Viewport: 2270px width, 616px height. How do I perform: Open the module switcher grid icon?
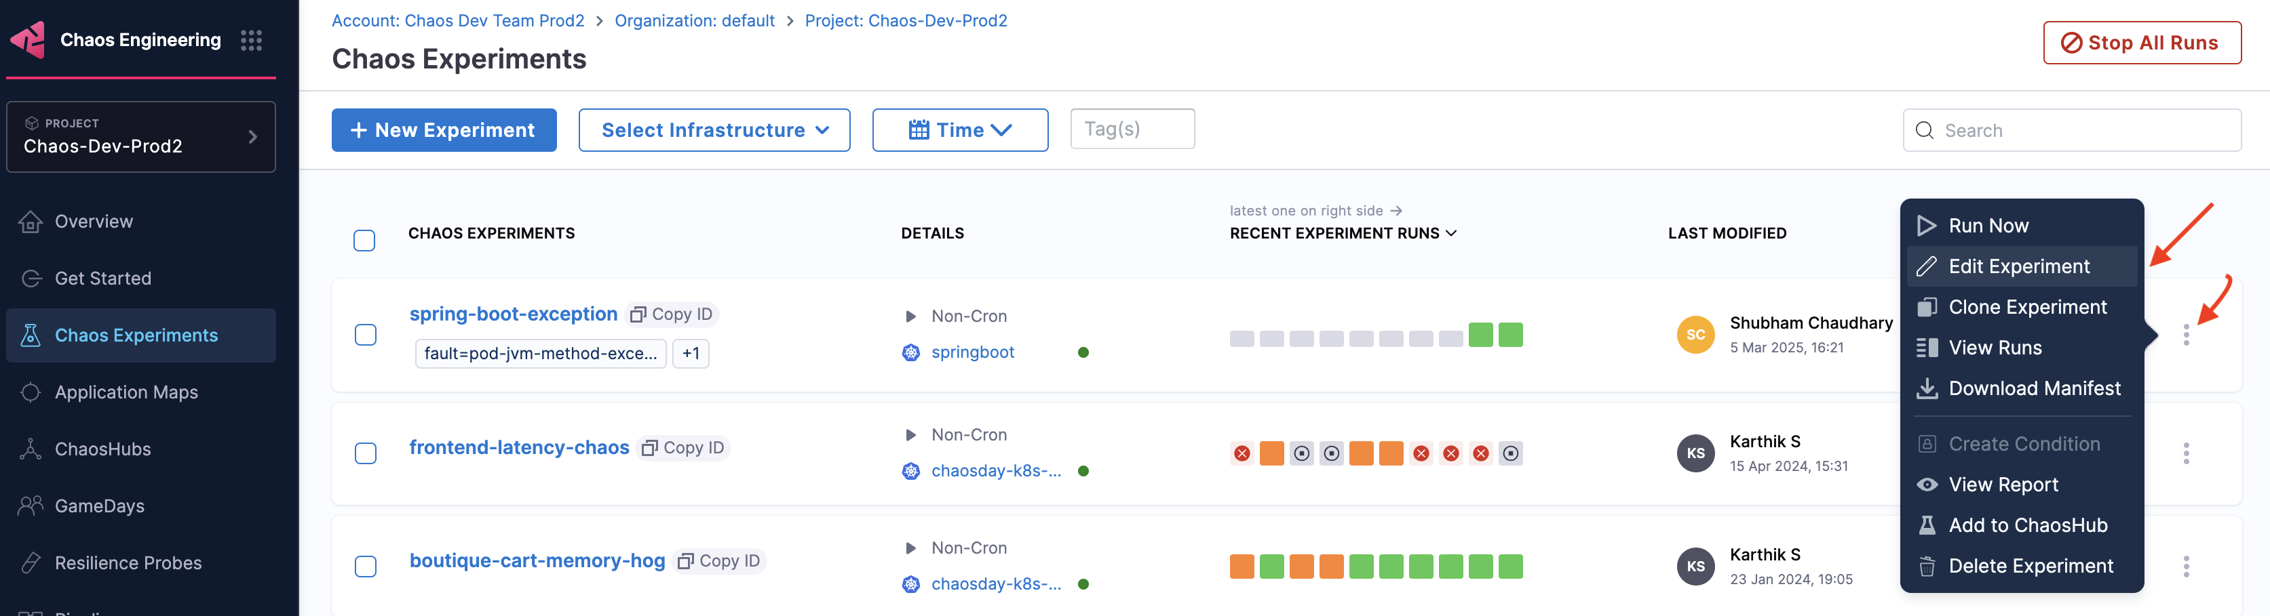pos(251,41)
